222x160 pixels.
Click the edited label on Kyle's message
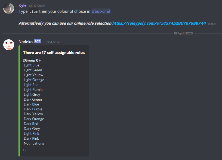211,24
